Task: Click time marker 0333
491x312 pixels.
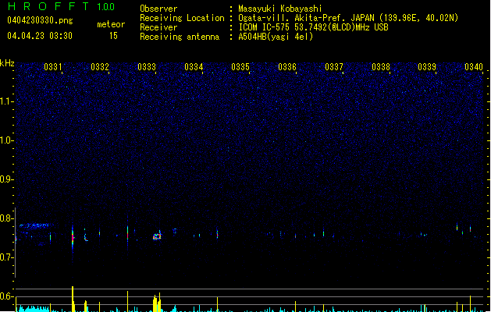Action: click(x=147, y=67)
